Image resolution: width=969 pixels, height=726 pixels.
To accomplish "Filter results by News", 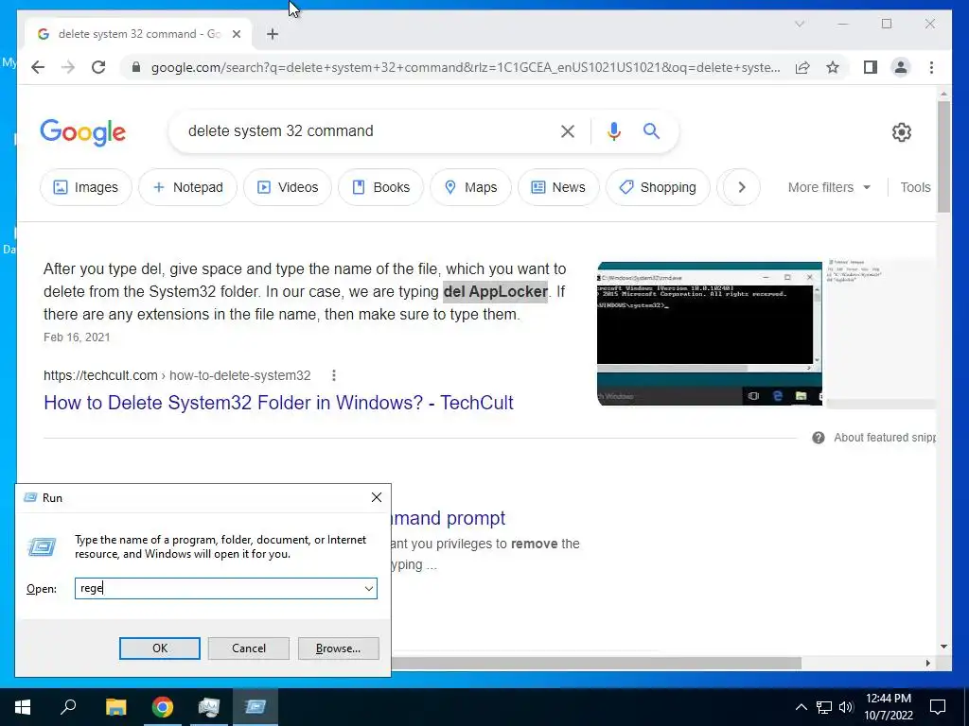I will [558, 187].
